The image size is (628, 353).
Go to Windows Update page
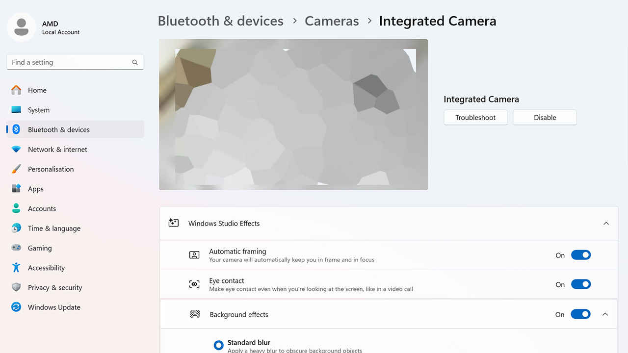[x=75, y=307]
